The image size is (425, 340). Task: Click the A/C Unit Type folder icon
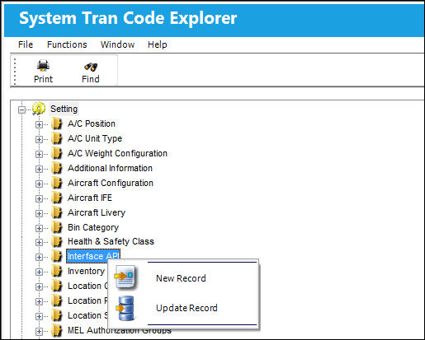click(57, 138)
